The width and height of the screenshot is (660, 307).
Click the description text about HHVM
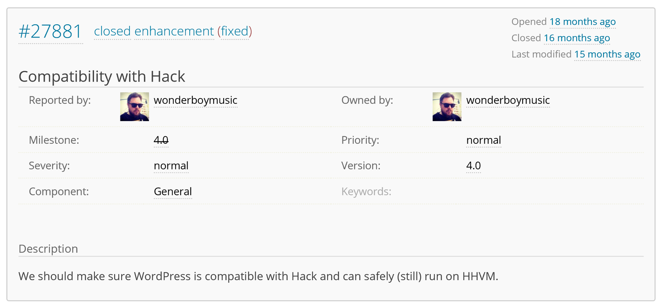click(x=258, y=276)
